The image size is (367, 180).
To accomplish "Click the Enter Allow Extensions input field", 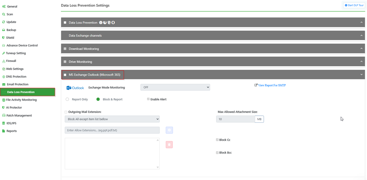I will tap(112, 130).
